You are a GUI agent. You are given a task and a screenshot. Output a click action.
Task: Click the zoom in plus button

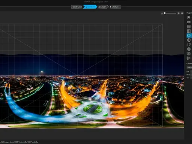coord(178,13)
